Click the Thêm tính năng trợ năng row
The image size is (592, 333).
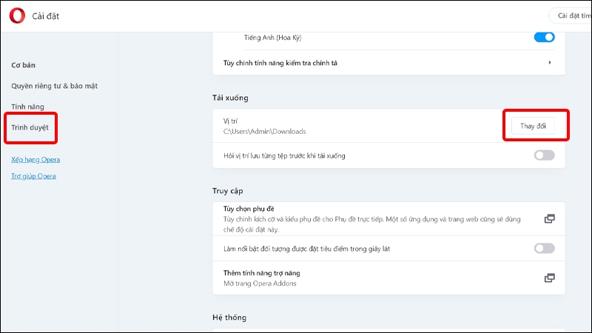(261, 273)
